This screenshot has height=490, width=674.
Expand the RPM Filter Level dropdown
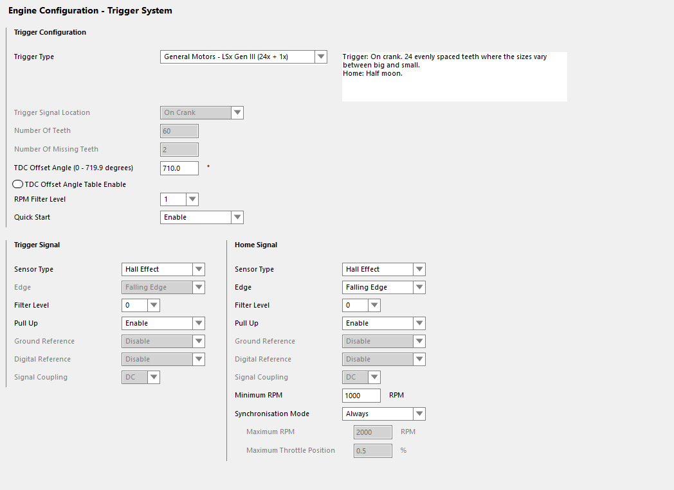[179, 200]
